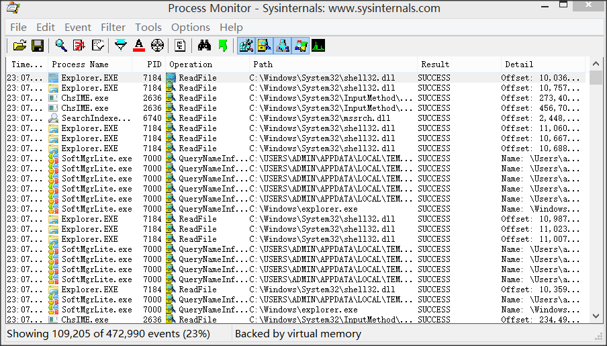Click the Offset: 10,036... detail cell
607x346 pixels.
coord(541,78)
